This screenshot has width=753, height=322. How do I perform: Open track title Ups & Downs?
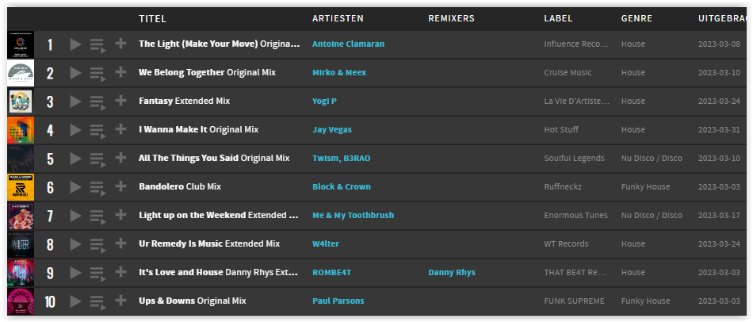[166, 301]
